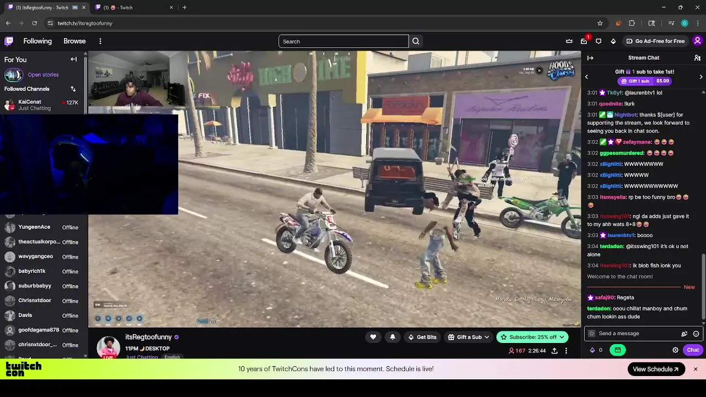The width and height of the screenshot is (706, 397).
Task: Open a new browser tab
Action: pos(184,7)
